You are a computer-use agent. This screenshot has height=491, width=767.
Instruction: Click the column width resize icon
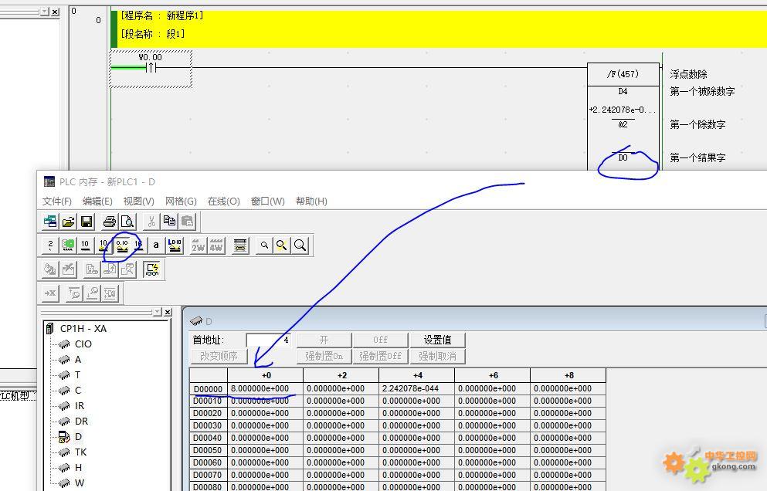tap(240, 245)
